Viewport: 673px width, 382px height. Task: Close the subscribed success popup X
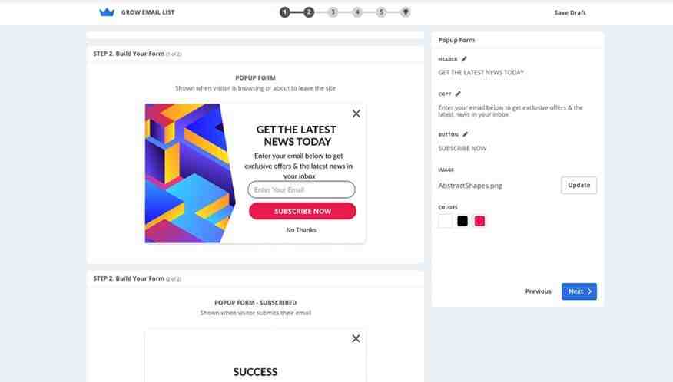(356, 338)
